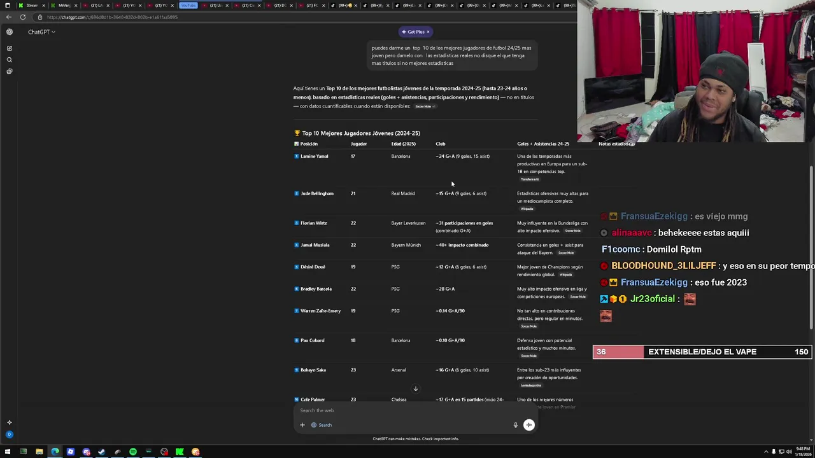Click the microphone dictation icon in the composer

point(516,425)
